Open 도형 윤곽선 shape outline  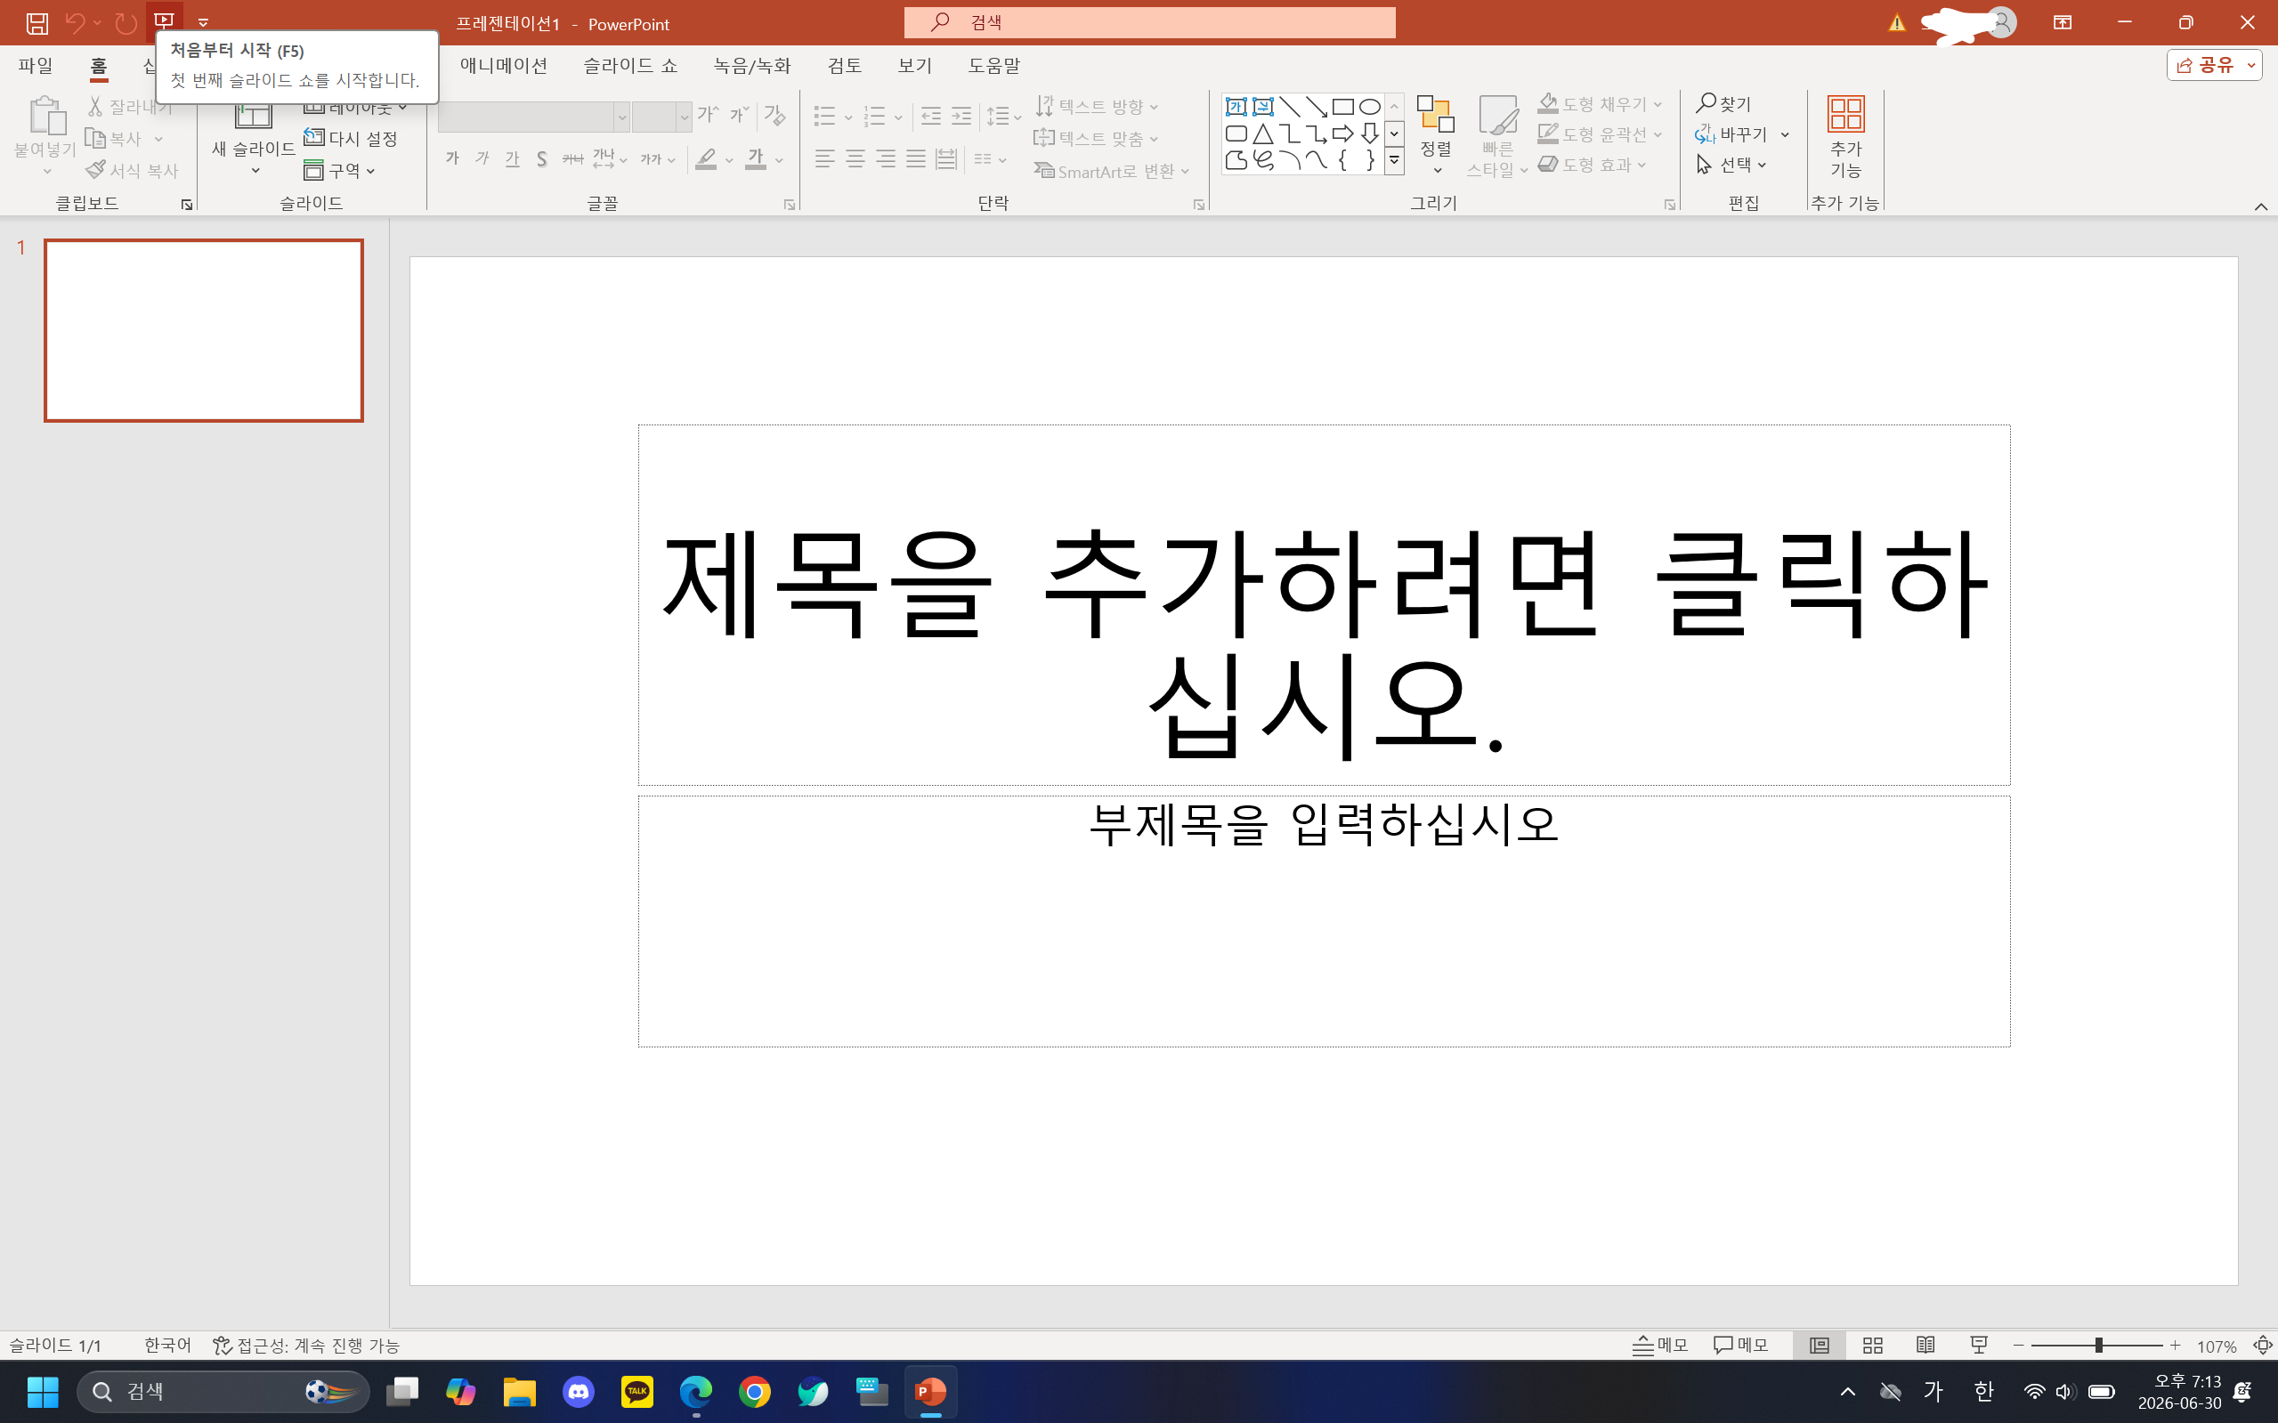(x=1600, y=134)
